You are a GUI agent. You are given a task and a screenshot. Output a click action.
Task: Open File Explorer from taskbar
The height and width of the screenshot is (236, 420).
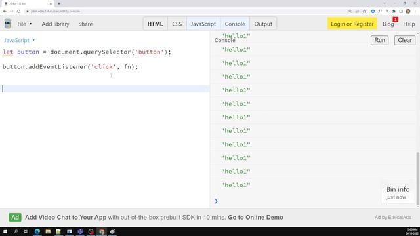(x=48, y=231)
